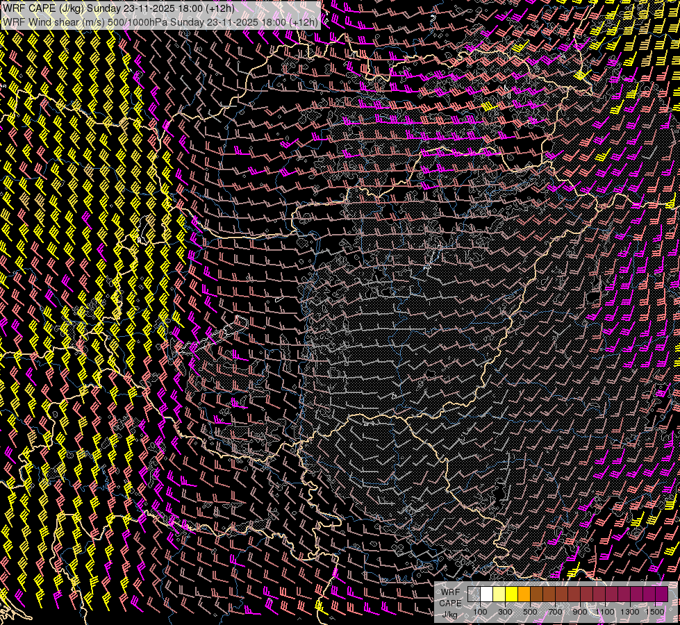Click the white swatch in the CAPE legend
Screen dimensions: 680x625
487,594
